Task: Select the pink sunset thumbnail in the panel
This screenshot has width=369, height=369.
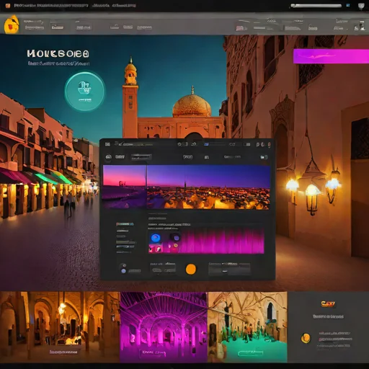Action: [125, 187]
